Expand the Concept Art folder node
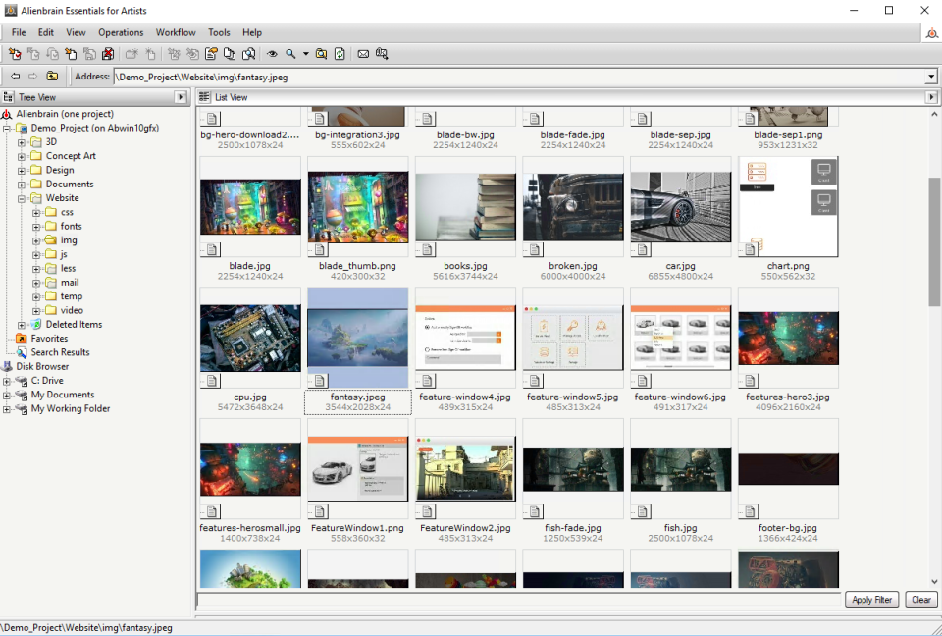The image size is (942, 636). click(x=22, y=156)
